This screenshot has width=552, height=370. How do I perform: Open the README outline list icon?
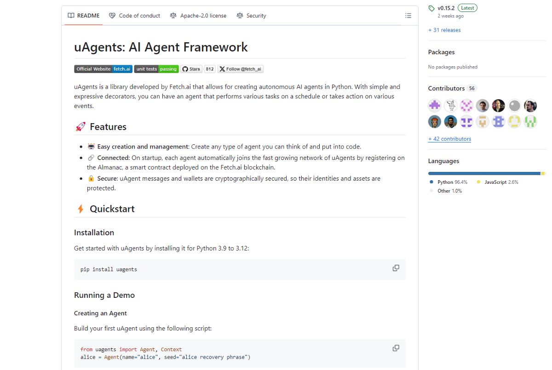[x=408, y=15]
